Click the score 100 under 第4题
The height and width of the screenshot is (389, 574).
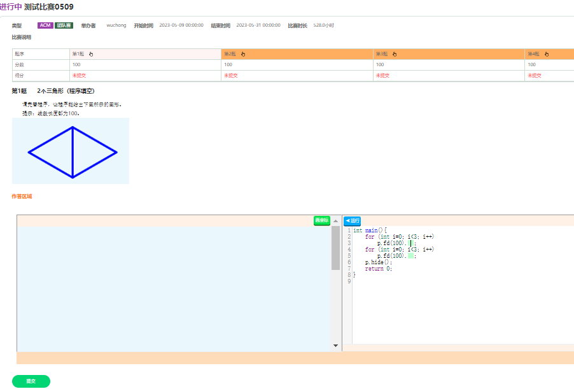531,64
